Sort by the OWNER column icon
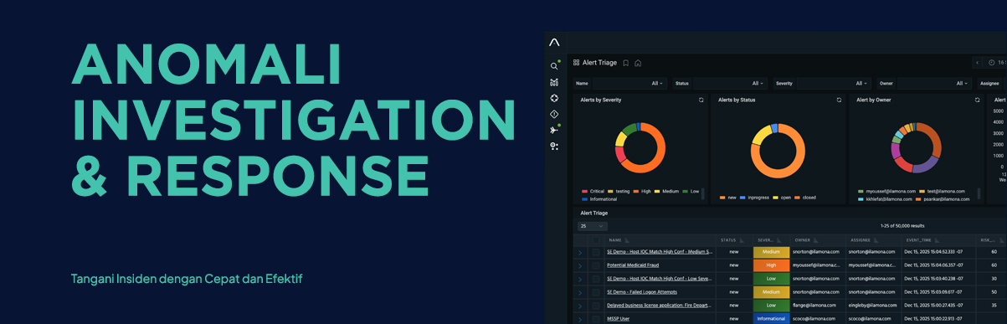 (815, 240)
